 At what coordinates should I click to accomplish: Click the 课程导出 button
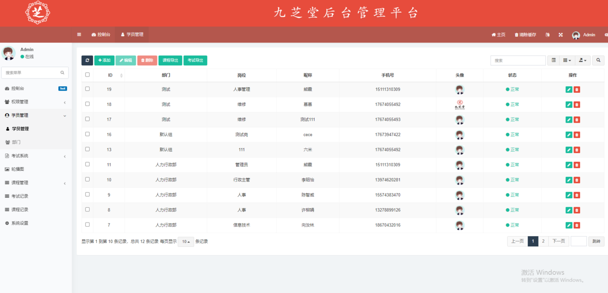(x=170, y=60)
